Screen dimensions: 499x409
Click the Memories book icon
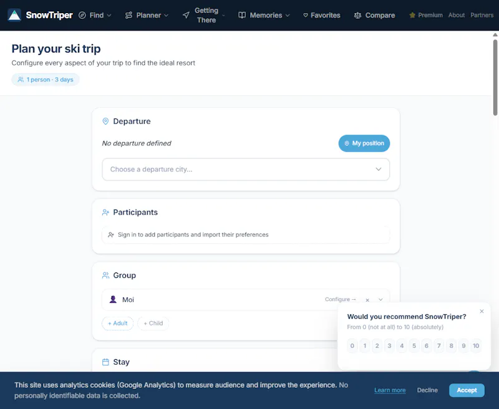point(242,15)
